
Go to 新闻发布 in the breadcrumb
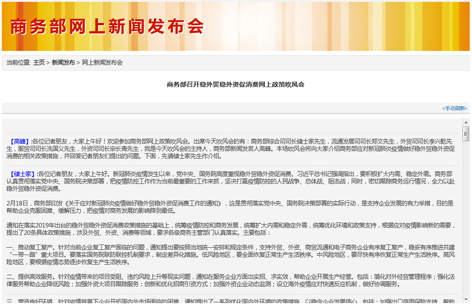point(63,62)
